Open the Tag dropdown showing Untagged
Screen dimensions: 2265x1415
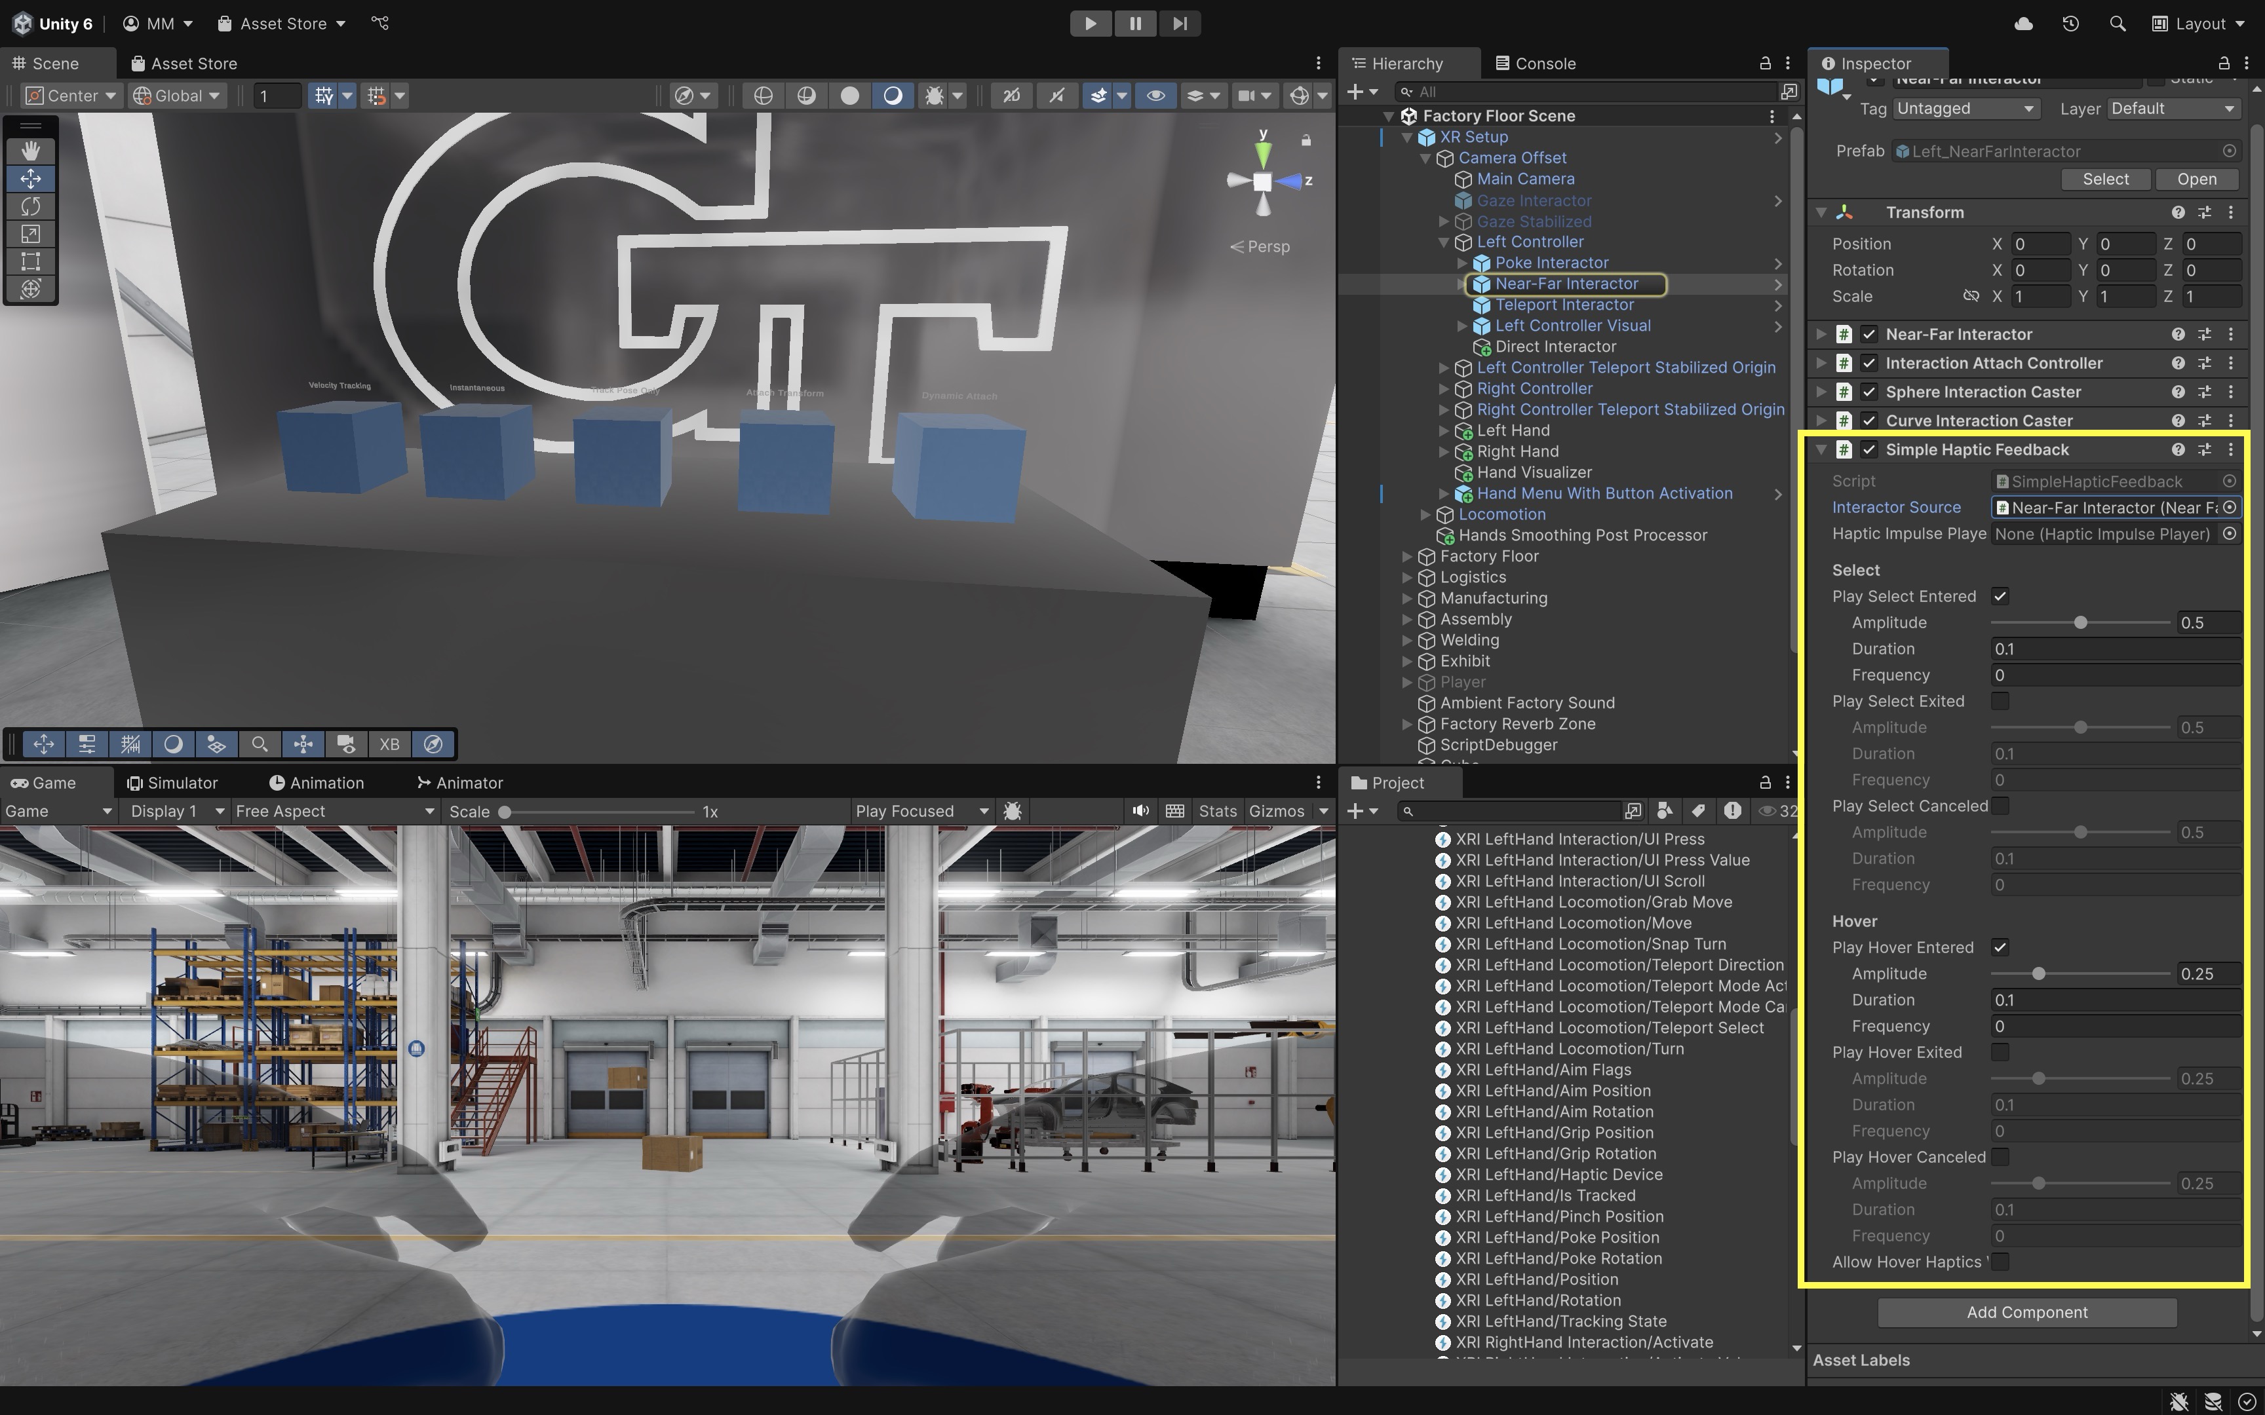[x=1965, y=109]
